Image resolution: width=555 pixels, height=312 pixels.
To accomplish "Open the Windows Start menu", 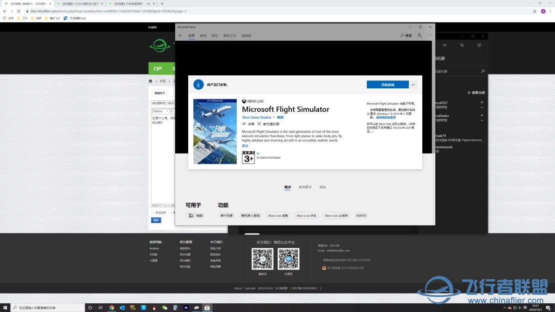I will [x=5, y=307].
